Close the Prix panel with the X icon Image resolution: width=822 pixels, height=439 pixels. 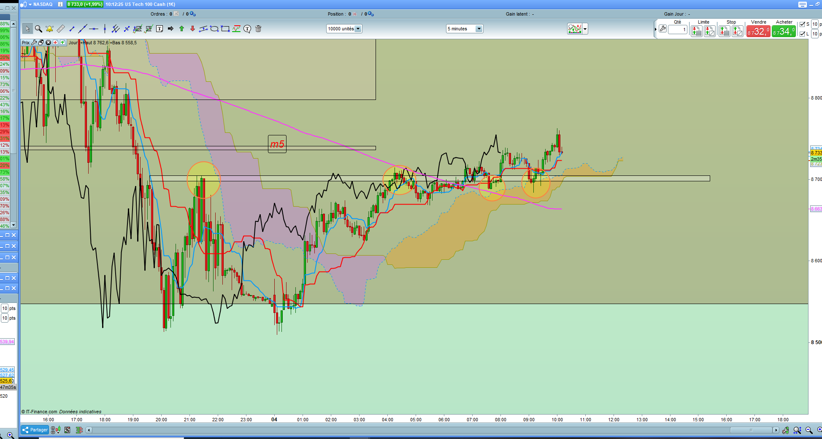pos(48,43)
